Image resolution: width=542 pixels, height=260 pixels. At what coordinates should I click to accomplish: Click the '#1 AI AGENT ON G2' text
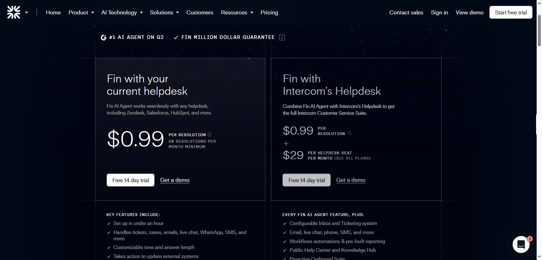tap(136, 37)
